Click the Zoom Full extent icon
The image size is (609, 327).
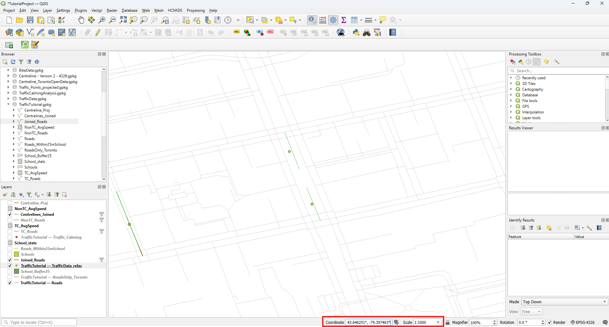pos(123,20)
